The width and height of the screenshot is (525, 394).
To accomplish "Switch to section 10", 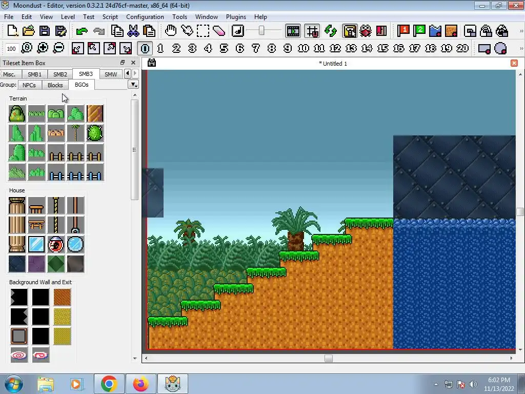I will click(x=304, y=48).
